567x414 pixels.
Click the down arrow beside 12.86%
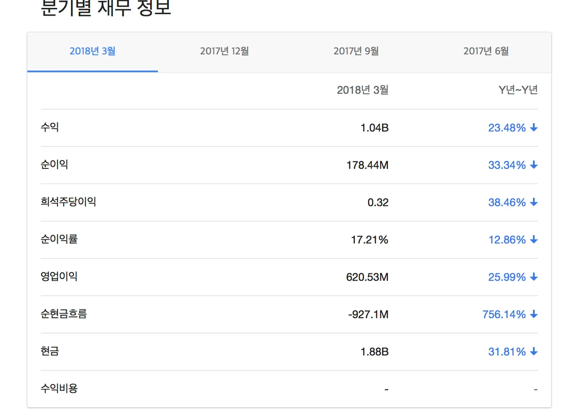[x=534, y=240]
